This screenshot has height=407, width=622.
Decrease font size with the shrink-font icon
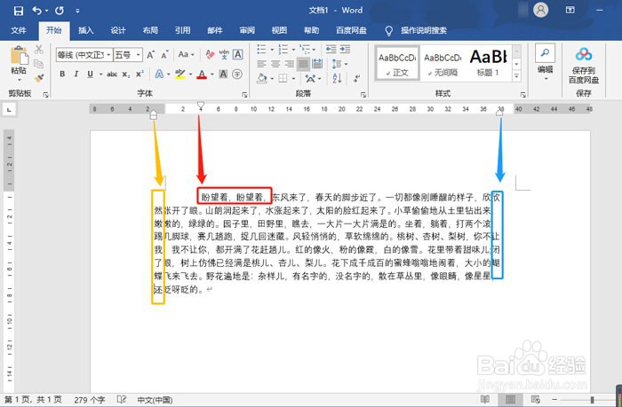[164, 55]
